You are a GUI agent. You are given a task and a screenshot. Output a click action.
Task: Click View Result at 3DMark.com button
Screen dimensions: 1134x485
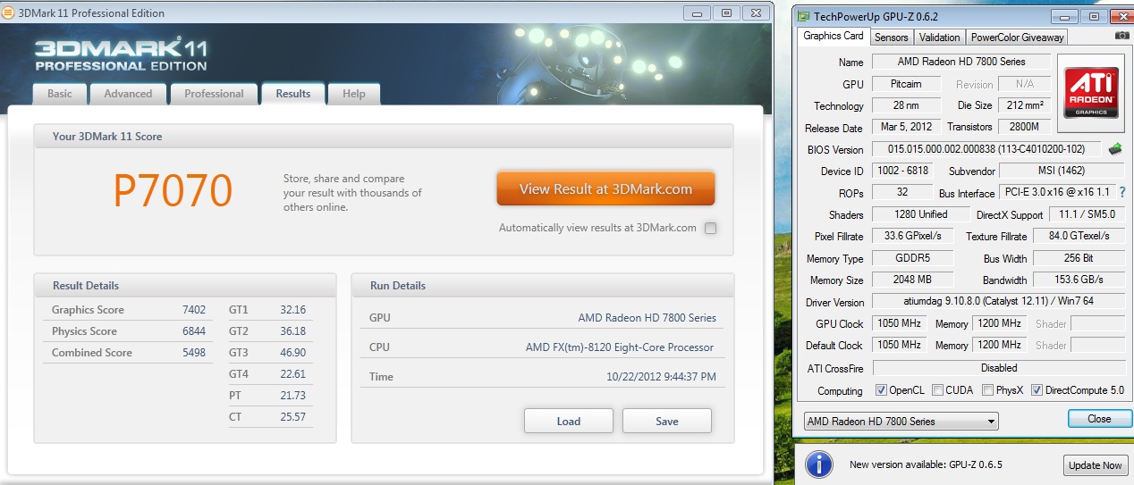(606, 188)
